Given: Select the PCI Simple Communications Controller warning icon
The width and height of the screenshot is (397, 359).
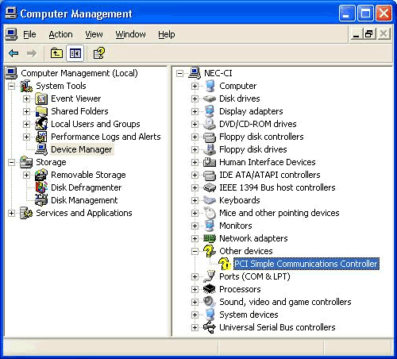Looking at the screenshot, I should tap(225, 264).
